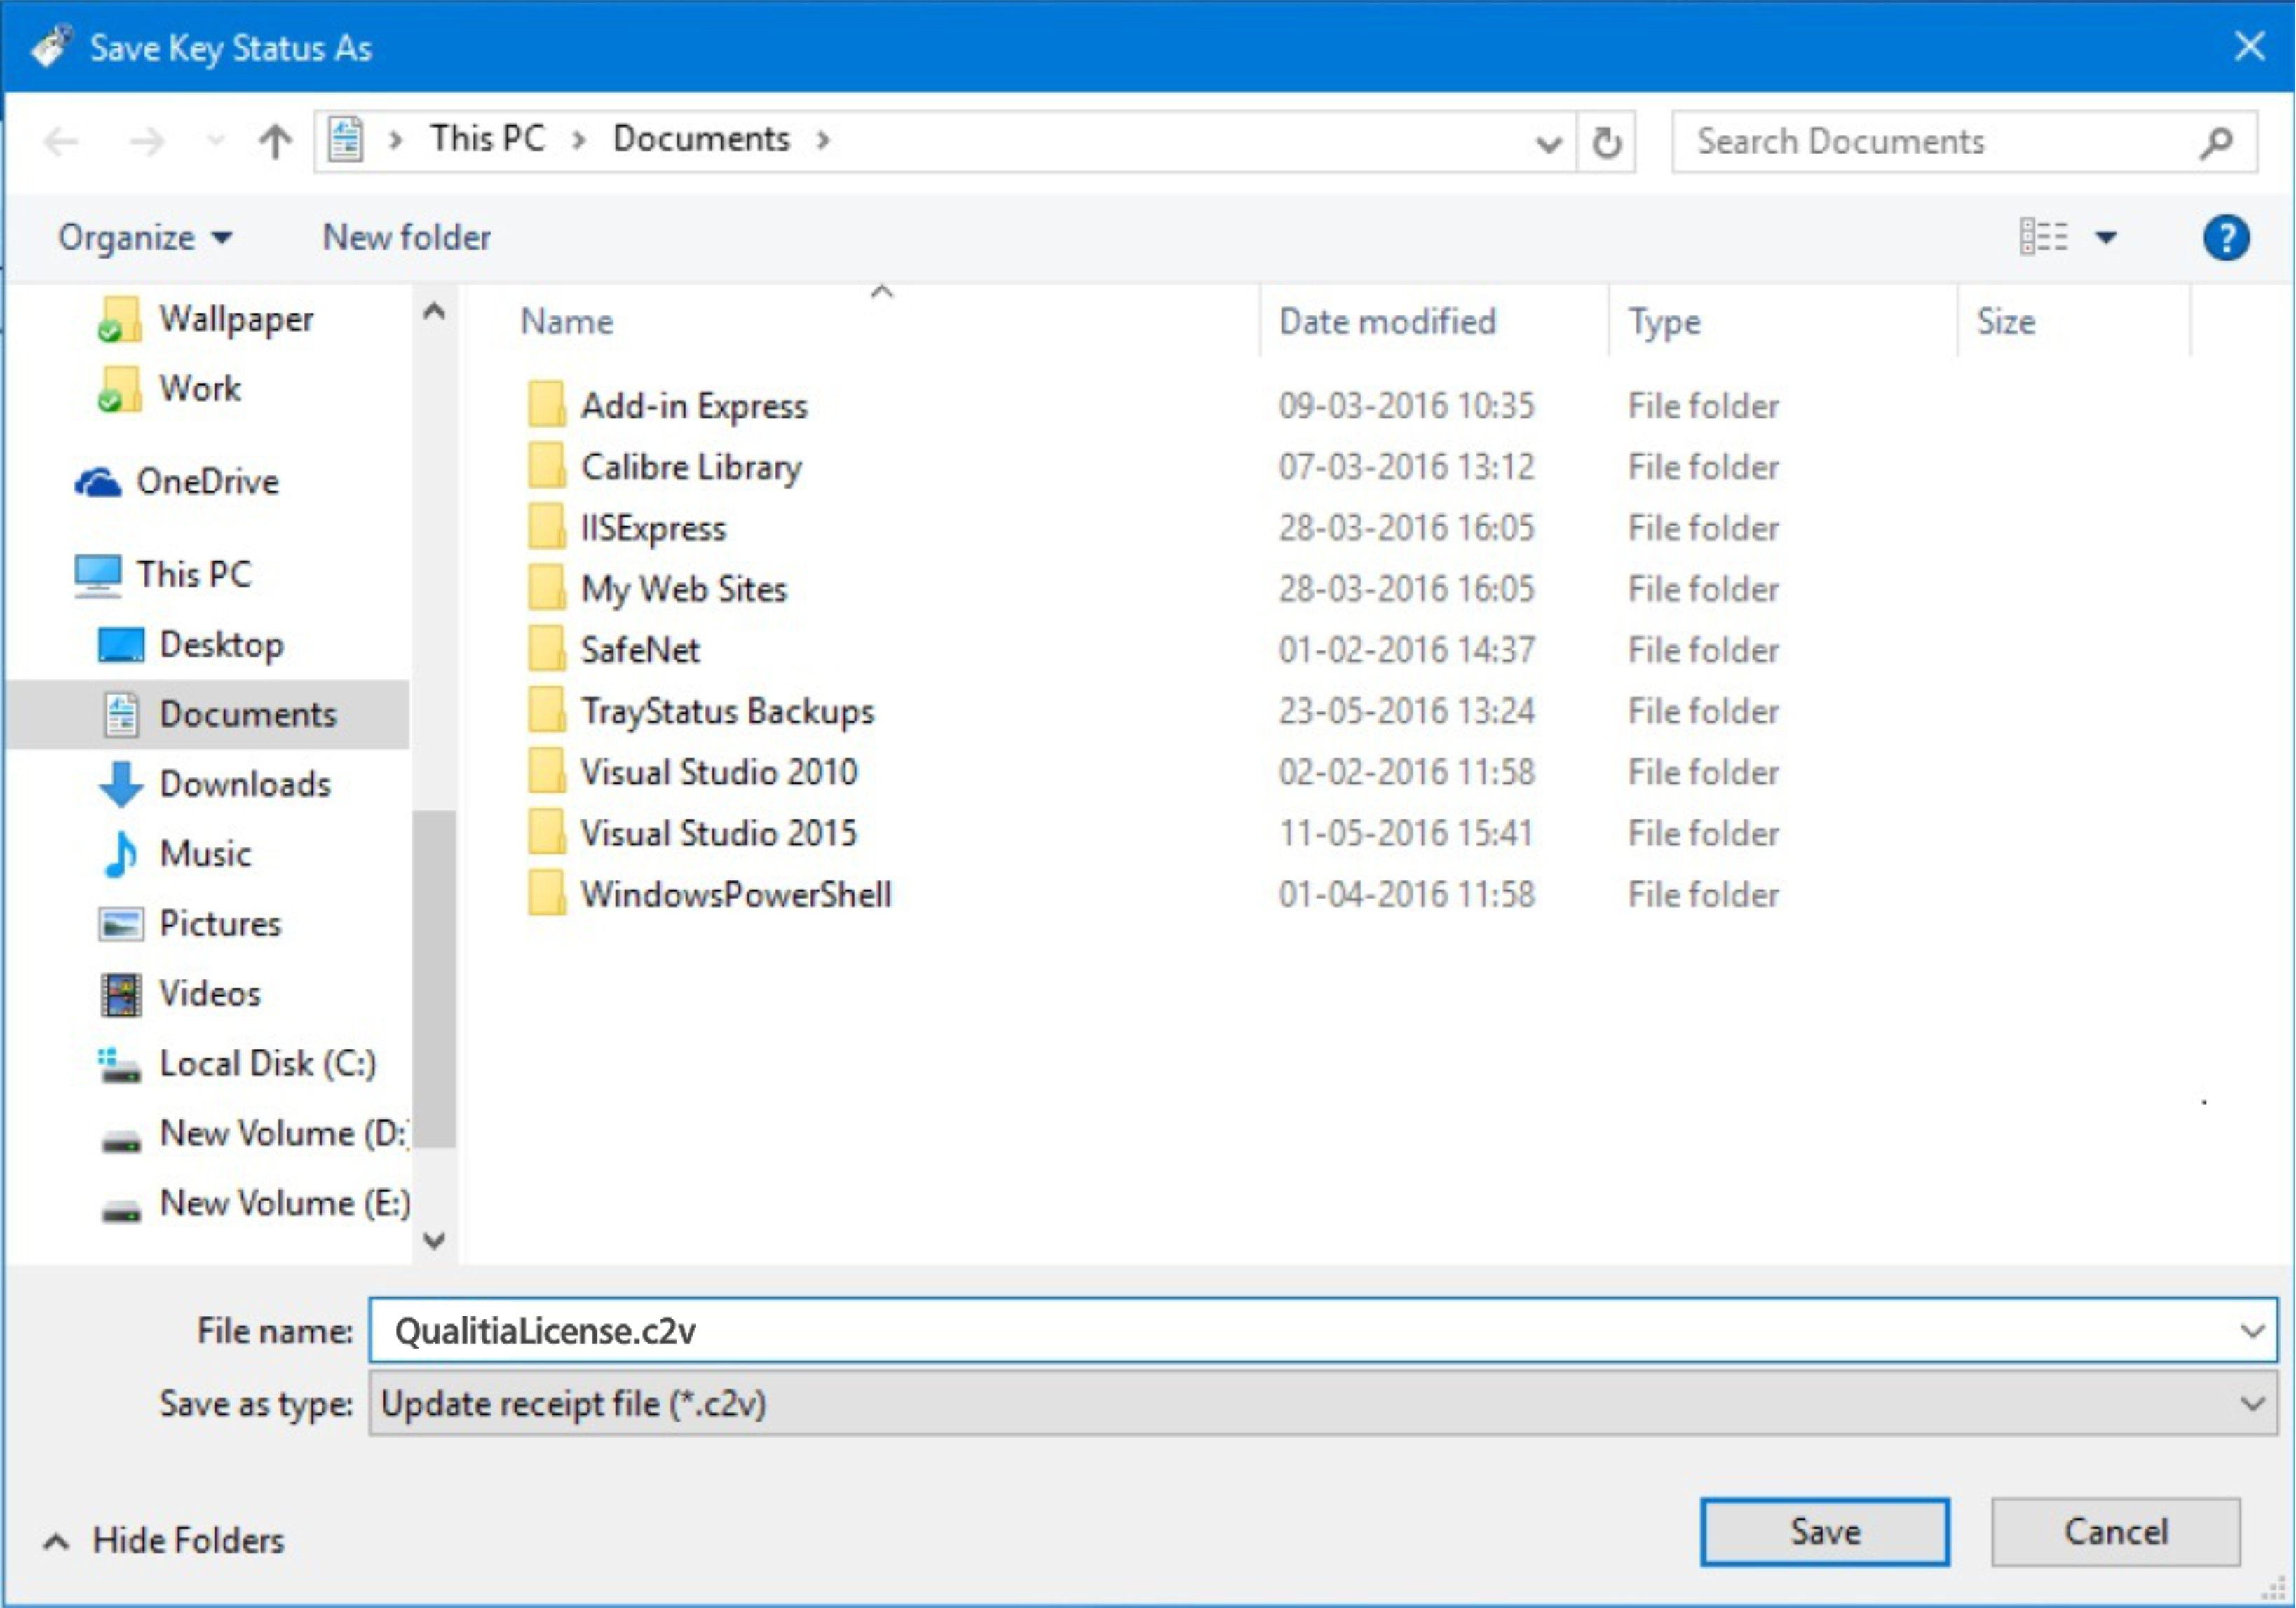Expand the address bar previous locations dropdown
Screen dimensions: 2296x1608
click(1548, 144)
